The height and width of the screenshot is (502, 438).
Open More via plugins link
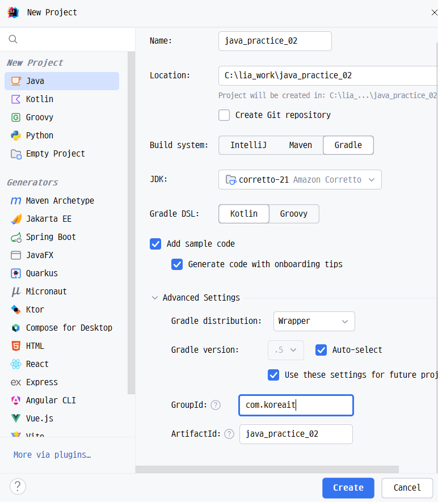tap(52, 455)
